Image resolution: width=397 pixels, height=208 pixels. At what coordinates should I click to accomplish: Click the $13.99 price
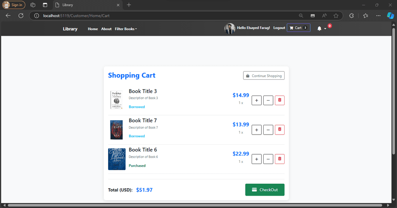pyautogui.click(x=241, y=124)
